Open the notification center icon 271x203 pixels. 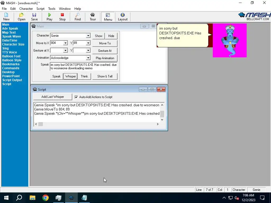(262, 198)
